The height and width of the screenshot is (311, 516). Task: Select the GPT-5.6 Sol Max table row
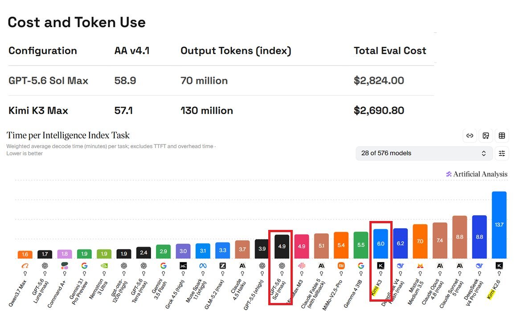click(221, 81)
